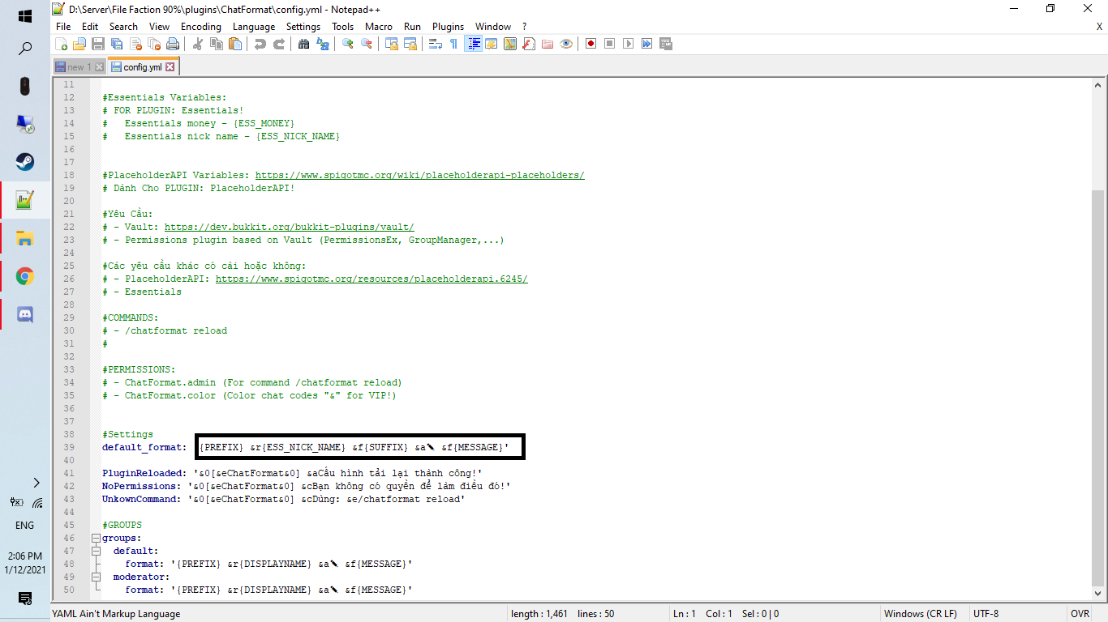The width and height of the screenshot is (1108, 622).
Task: Save the current file via toolbar icon
Action: point(98,44)
